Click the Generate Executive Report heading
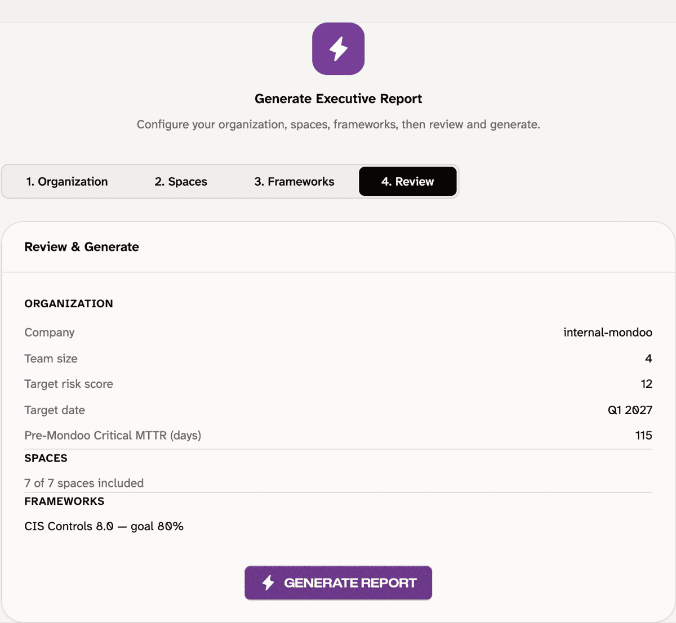 (x=338, y=98)
